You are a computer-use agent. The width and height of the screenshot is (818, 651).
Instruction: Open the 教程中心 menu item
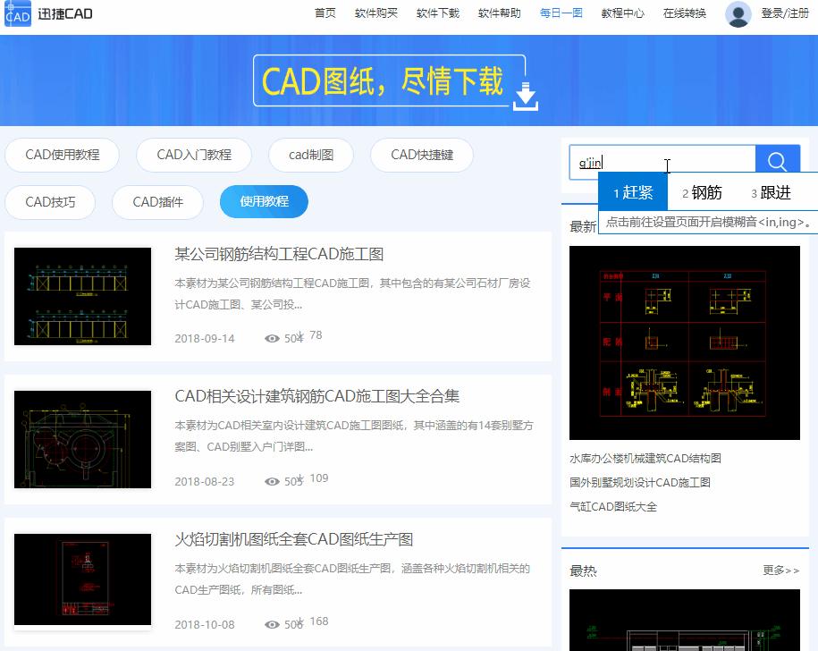pyautogui.click(x=621, y=13)
